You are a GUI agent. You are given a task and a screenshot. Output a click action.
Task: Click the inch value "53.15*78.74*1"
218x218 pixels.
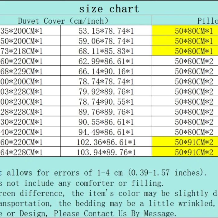[106, 31]
